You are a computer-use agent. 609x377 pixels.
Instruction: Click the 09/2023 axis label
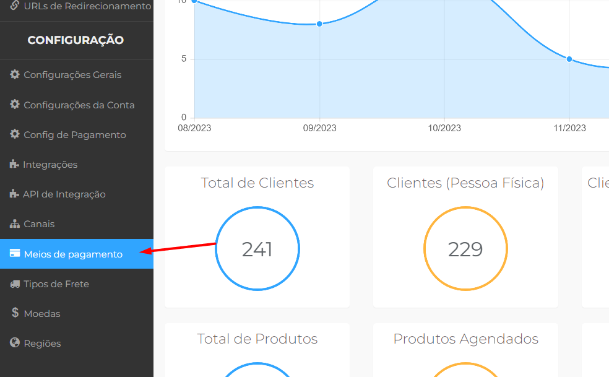click(x=319, y=128)
